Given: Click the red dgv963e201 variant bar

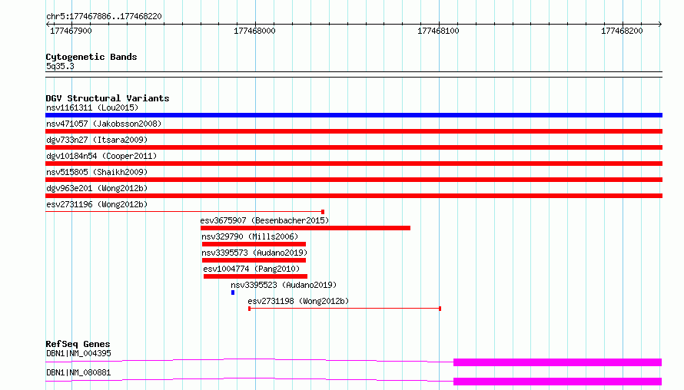Looking at the screenshot, I should (354, 196).
